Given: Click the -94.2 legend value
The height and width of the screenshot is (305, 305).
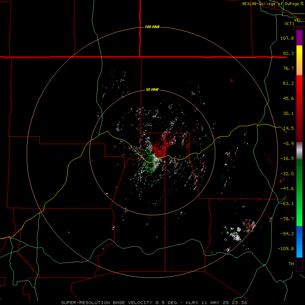Looking at the screenshot, I should (287, 234).
